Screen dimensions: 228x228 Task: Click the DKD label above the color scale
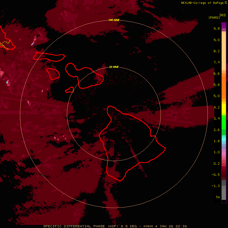point(223,15)
